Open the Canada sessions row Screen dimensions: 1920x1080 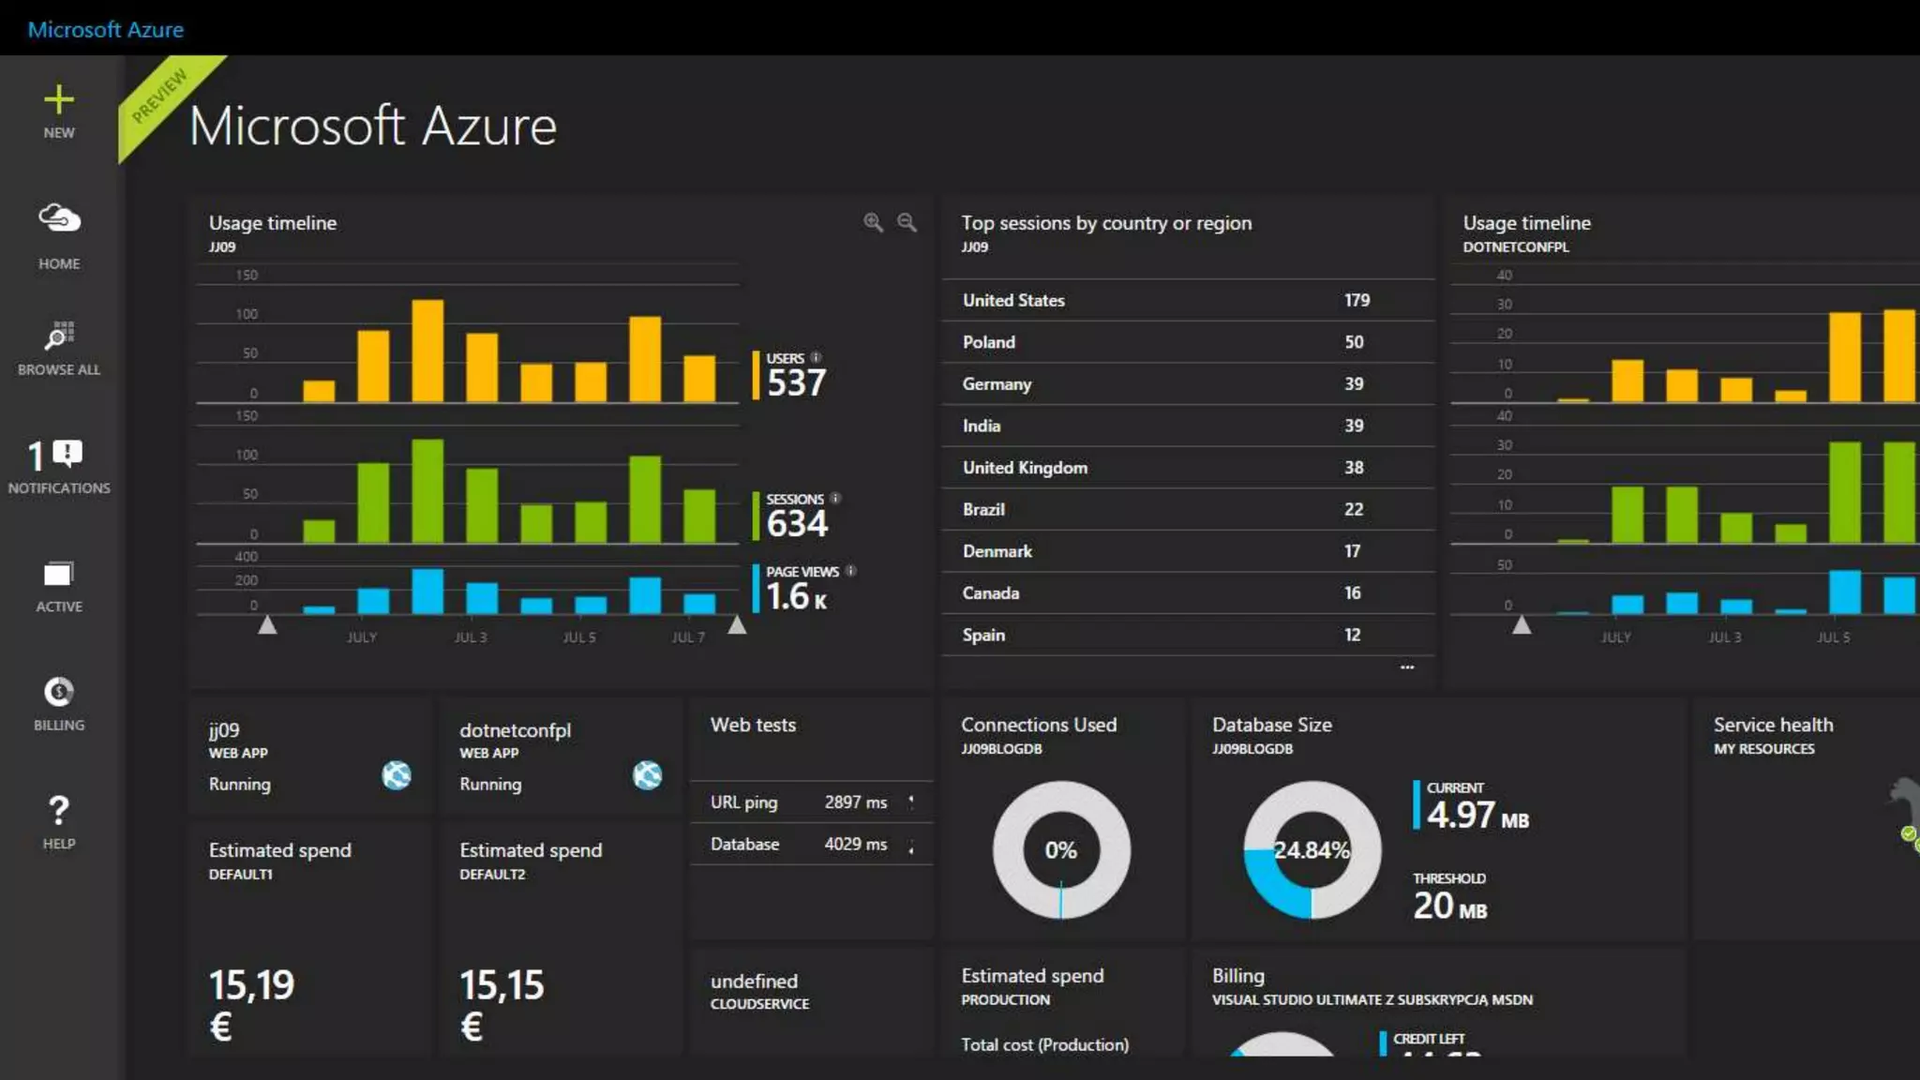click(x=1188, y=592)
